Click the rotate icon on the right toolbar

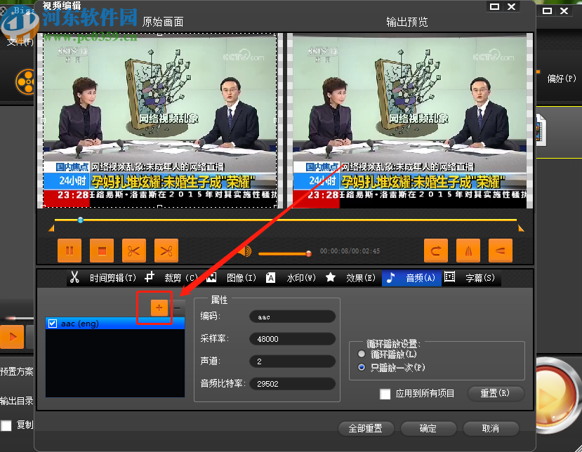coord(435,251)
